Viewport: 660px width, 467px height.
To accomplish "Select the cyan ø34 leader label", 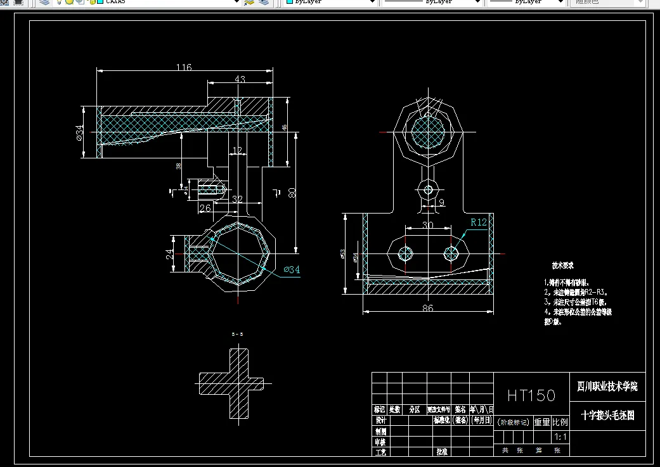I will click(x=292, y=270).
